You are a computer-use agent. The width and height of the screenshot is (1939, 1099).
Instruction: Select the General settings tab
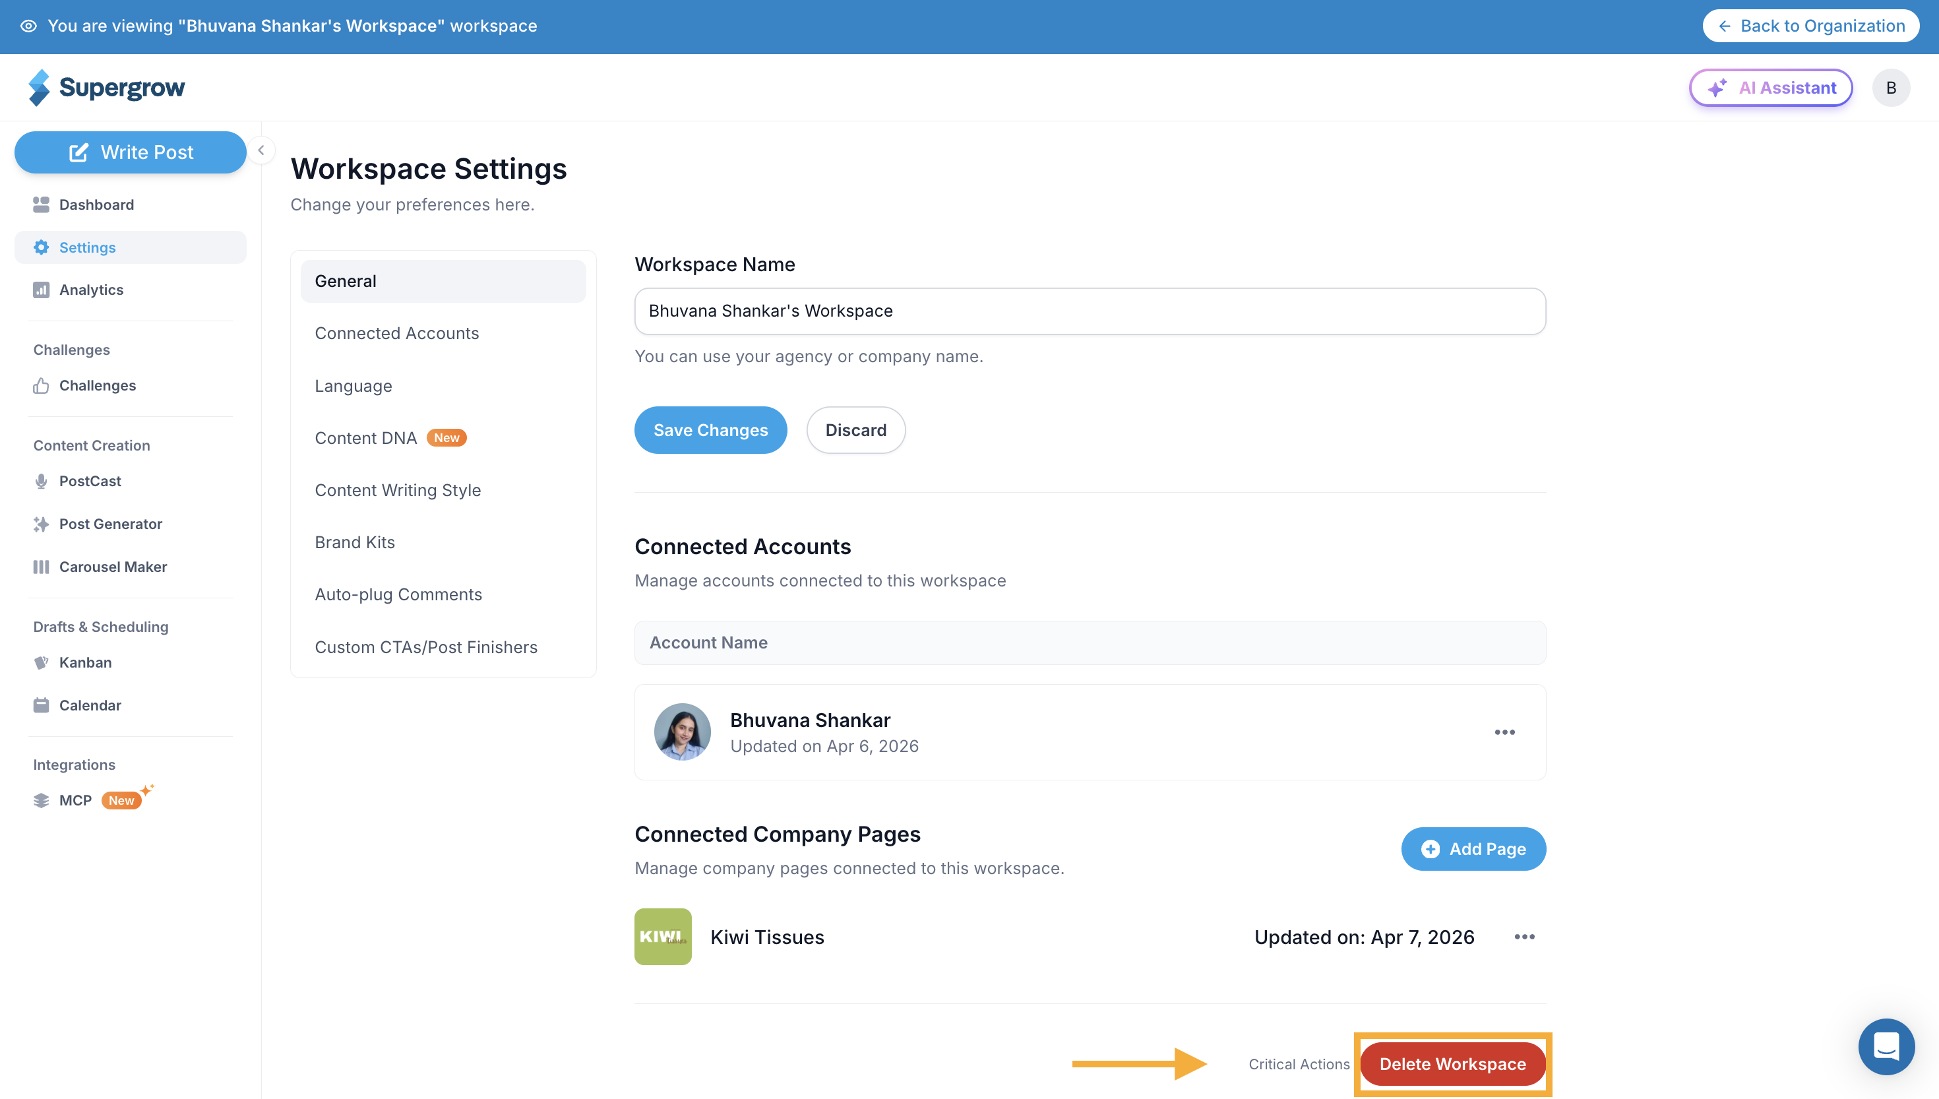(x=443, y=282)
